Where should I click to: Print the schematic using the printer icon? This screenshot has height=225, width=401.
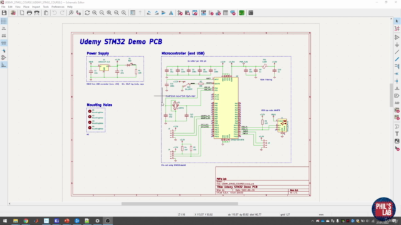29,12
